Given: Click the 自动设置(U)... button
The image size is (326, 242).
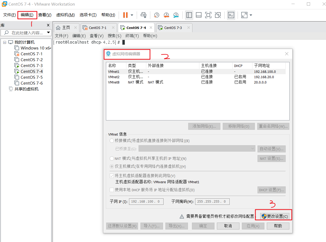Looking at the screenshot, I should pos(272,149).
